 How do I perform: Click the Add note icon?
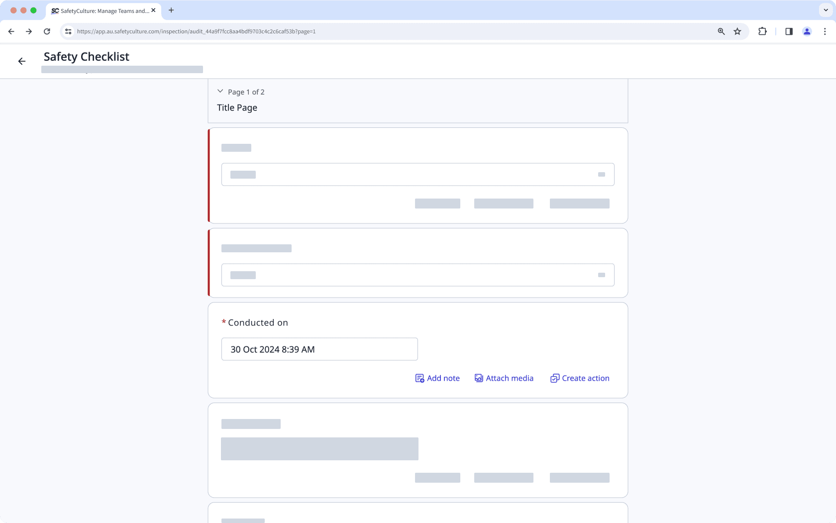click(419, 378)
